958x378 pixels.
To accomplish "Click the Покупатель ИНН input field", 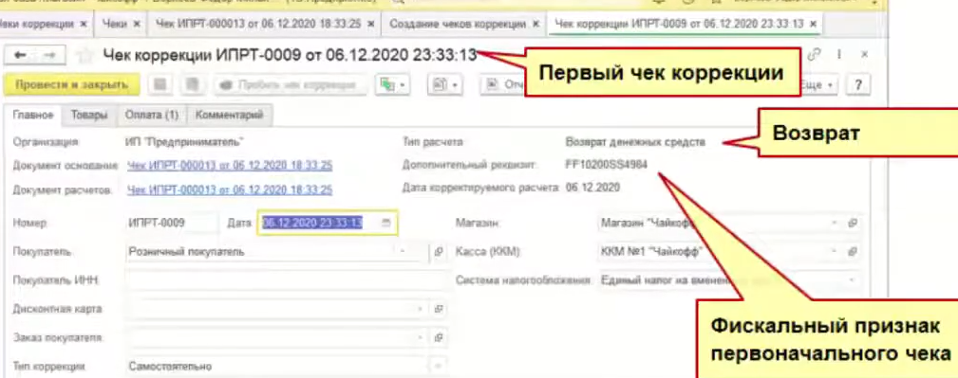I will coord(286,279).
